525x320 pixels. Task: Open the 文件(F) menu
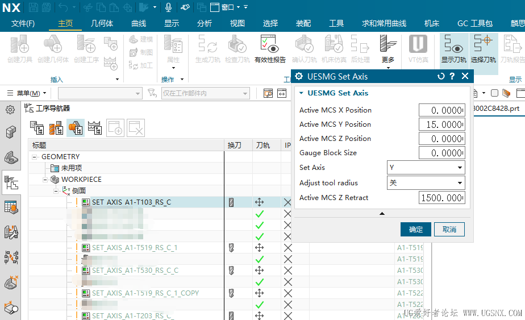pos(23,23)
